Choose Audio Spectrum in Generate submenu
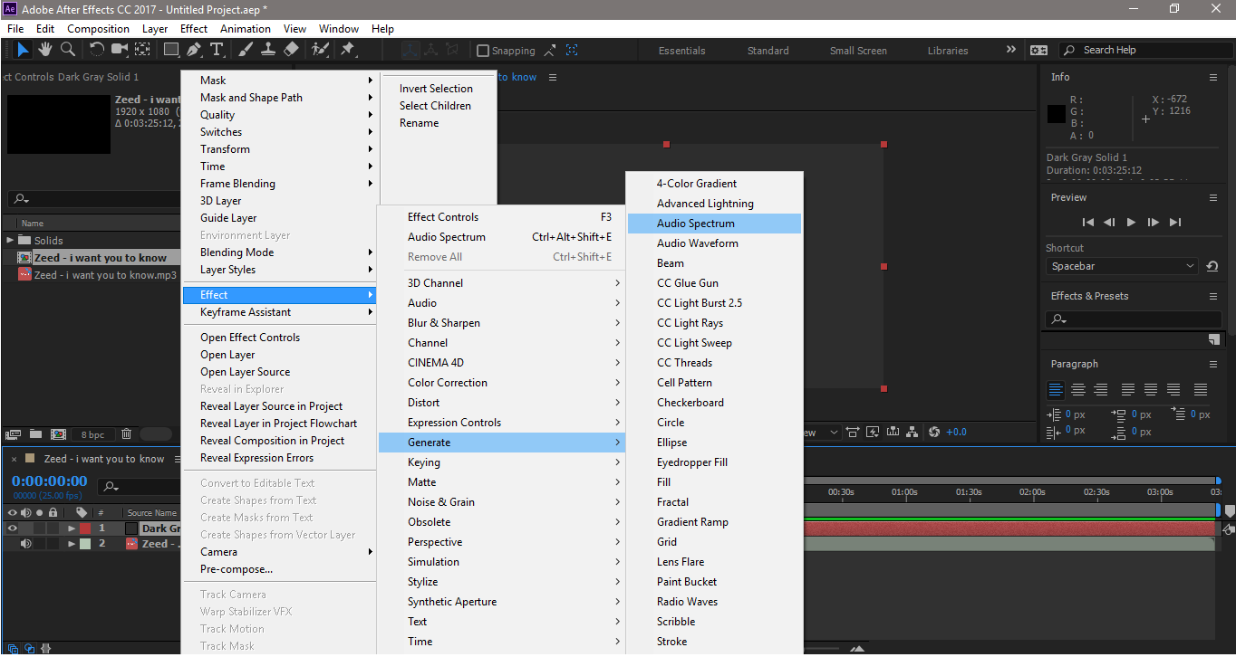The width and height of the screenshot is (1236, 657). coord(714,224)
